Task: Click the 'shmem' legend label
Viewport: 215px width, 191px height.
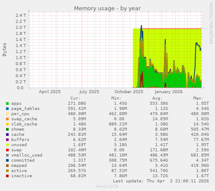Action: pyautogui.click(x=18, y=129)
